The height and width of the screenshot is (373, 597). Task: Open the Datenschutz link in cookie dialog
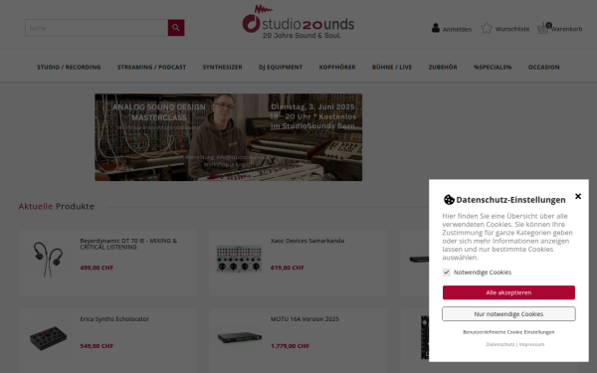(500, 344)
